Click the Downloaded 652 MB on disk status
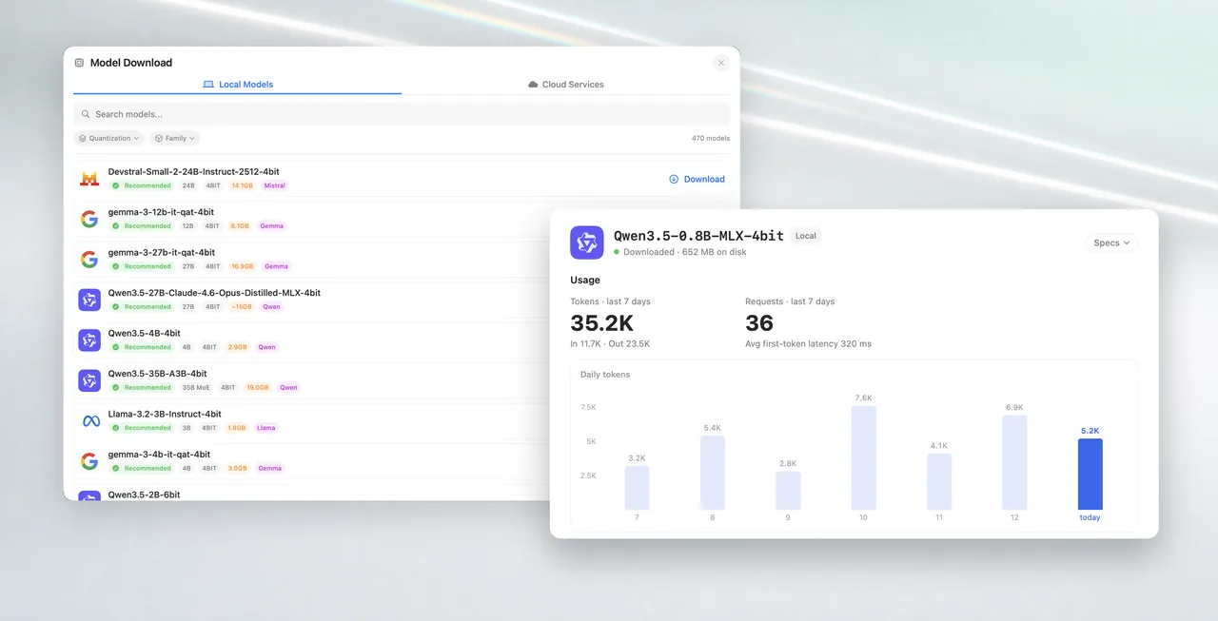 (679, 252)
